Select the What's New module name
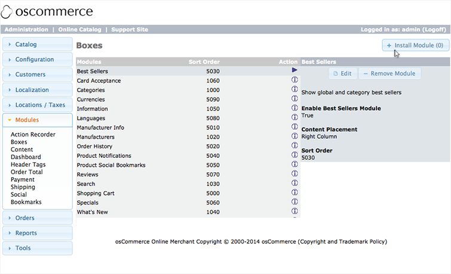The height and width of the screenshot is (274, 451). point(93,212)
